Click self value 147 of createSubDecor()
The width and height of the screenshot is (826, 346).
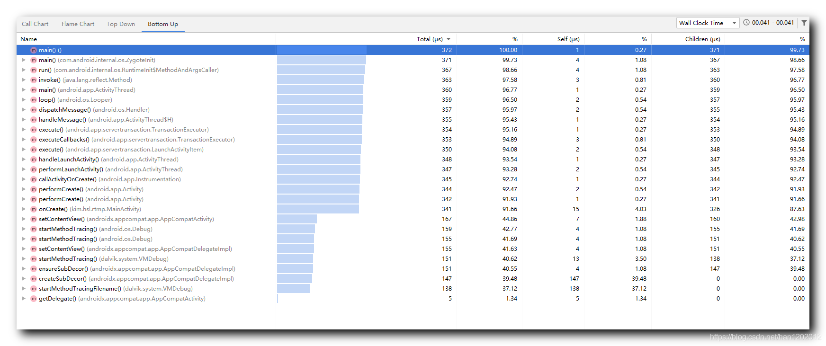[x=574, y=279]
